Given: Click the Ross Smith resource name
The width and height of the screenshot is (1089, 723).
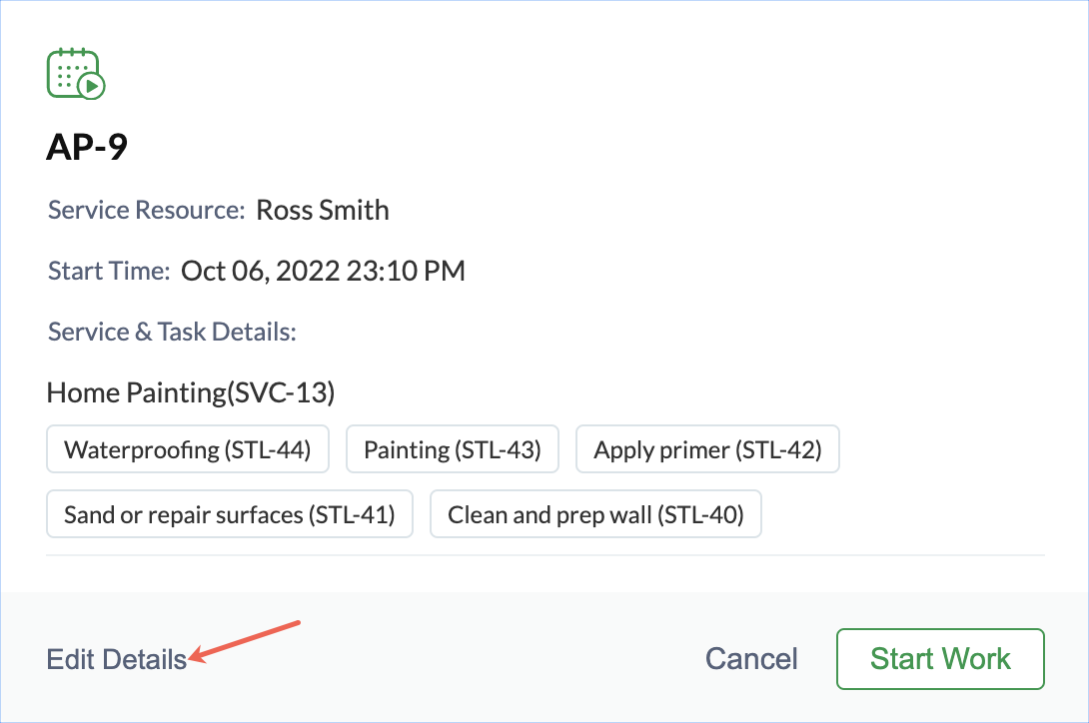Looking at the screenshot, I should coord(323,211).
